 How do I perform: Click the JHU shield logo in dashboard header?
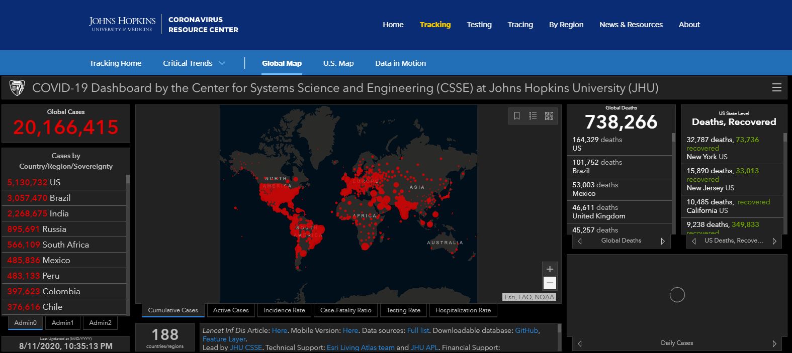coord(17,88)
